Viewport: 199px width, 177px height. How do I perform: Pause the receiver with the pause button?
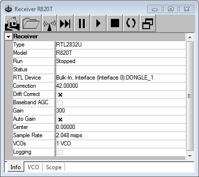82,23
